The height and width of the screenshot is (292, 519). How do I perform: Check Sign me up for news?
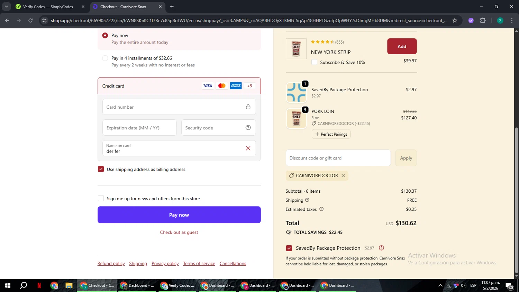101,198
